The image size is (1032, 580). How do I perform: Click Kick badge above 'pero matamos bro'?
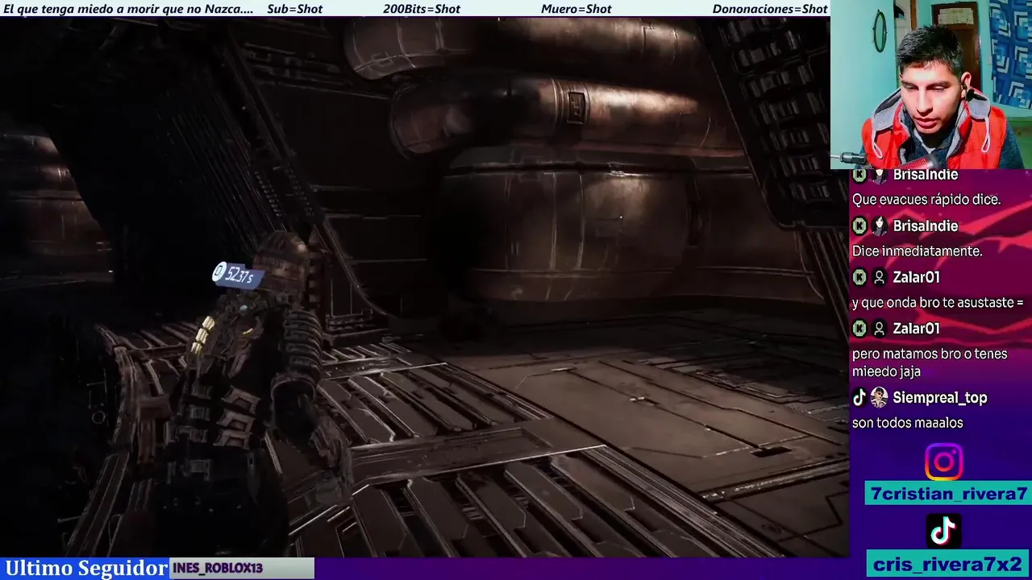859,329
